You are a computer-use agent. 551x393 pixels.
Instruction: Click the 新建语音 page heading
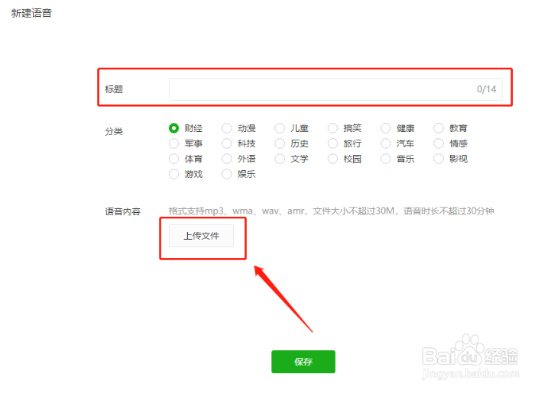(x=31, y=13)
